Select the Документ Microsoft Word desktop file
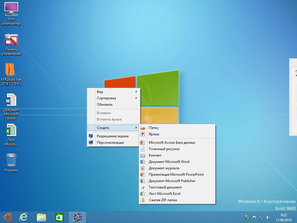 11,107
